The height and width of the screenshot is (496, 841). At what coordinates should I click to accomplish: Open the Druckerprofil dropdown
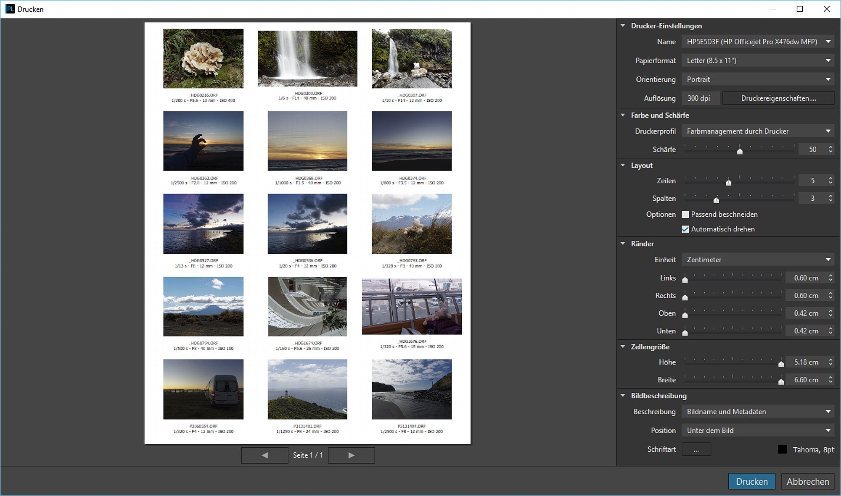coord(758,131)
